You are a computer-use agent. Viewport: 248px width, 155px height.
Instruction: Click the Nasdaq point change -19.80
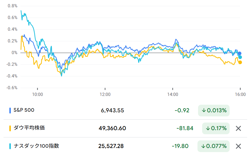[x=182, y=146]
